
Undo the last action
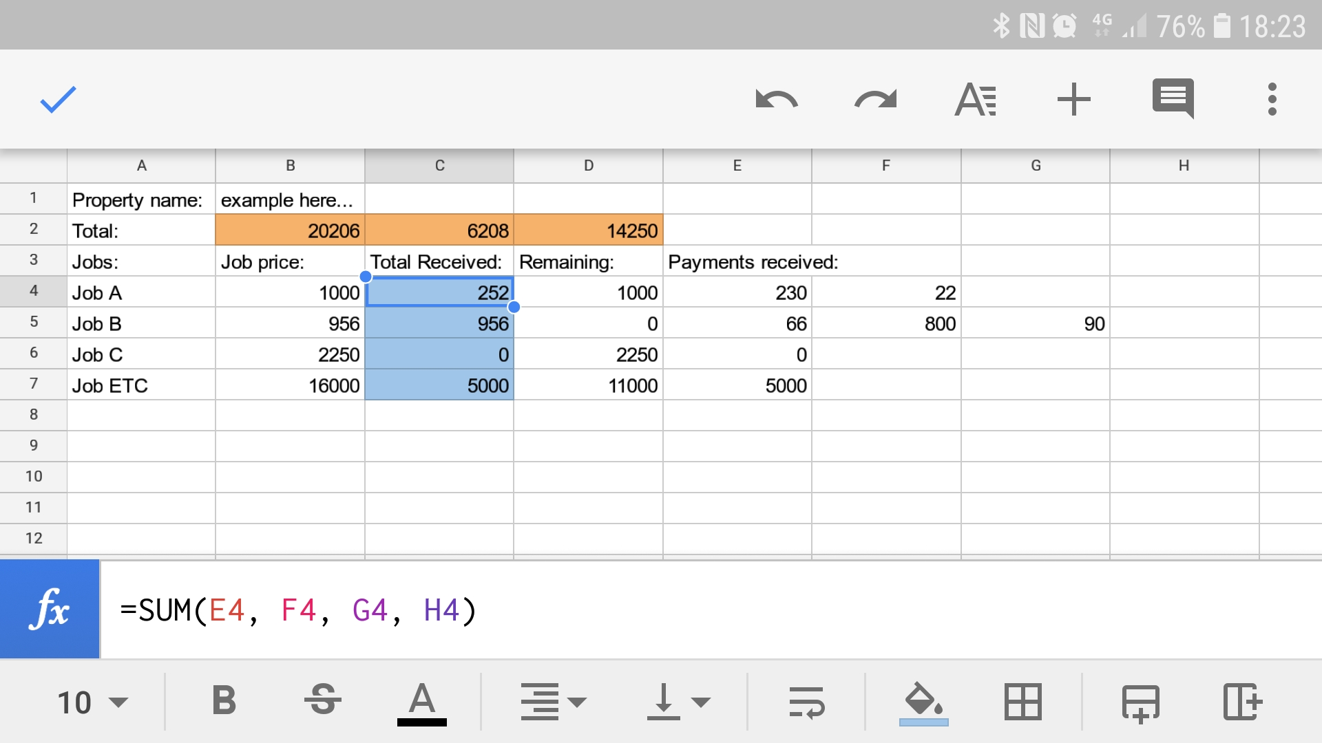pos(776,100)
